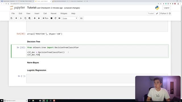Click the red extension icon in toolbar
The height and width of the screenshot is (102, 182).
[x=175, y=4]
